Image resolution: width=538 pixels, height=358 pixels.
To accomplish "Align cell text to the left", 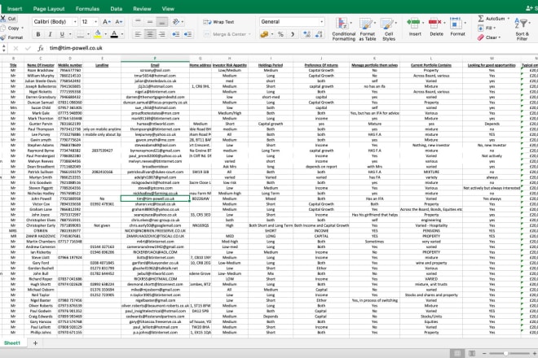I will [x=138, y=34].
